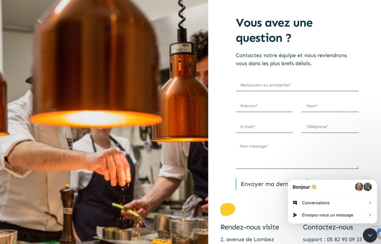Click the yellow blob icon above Rendez-nous visite
Screen dimensions: 381x244
228,209
